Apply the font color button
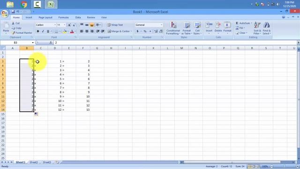Screen dimensions: 300x169 [x=72, y=31]
